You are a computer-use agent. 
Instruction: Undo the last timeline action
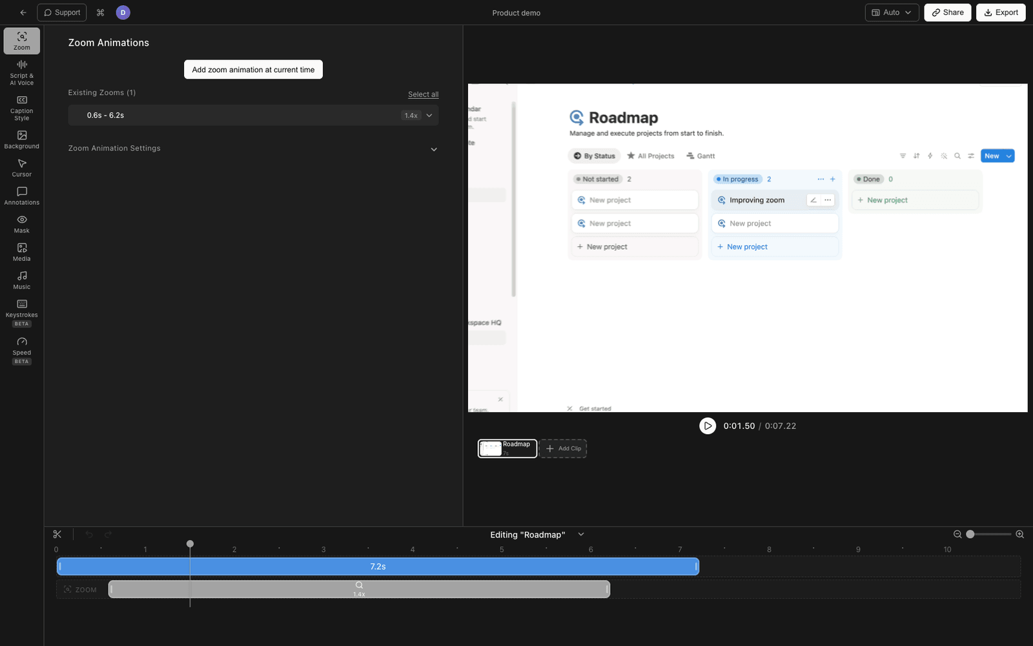[x=89, y=534]
